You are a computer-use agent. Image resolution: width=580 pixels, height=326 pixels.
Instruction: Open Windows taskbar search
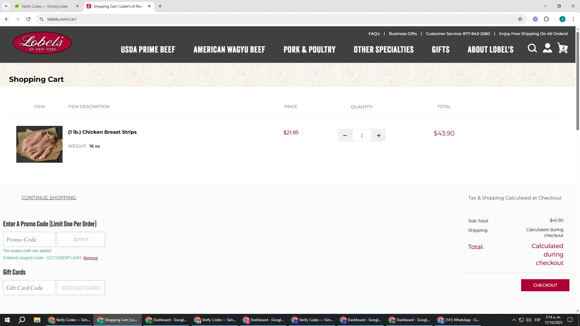tap(22, 320)
